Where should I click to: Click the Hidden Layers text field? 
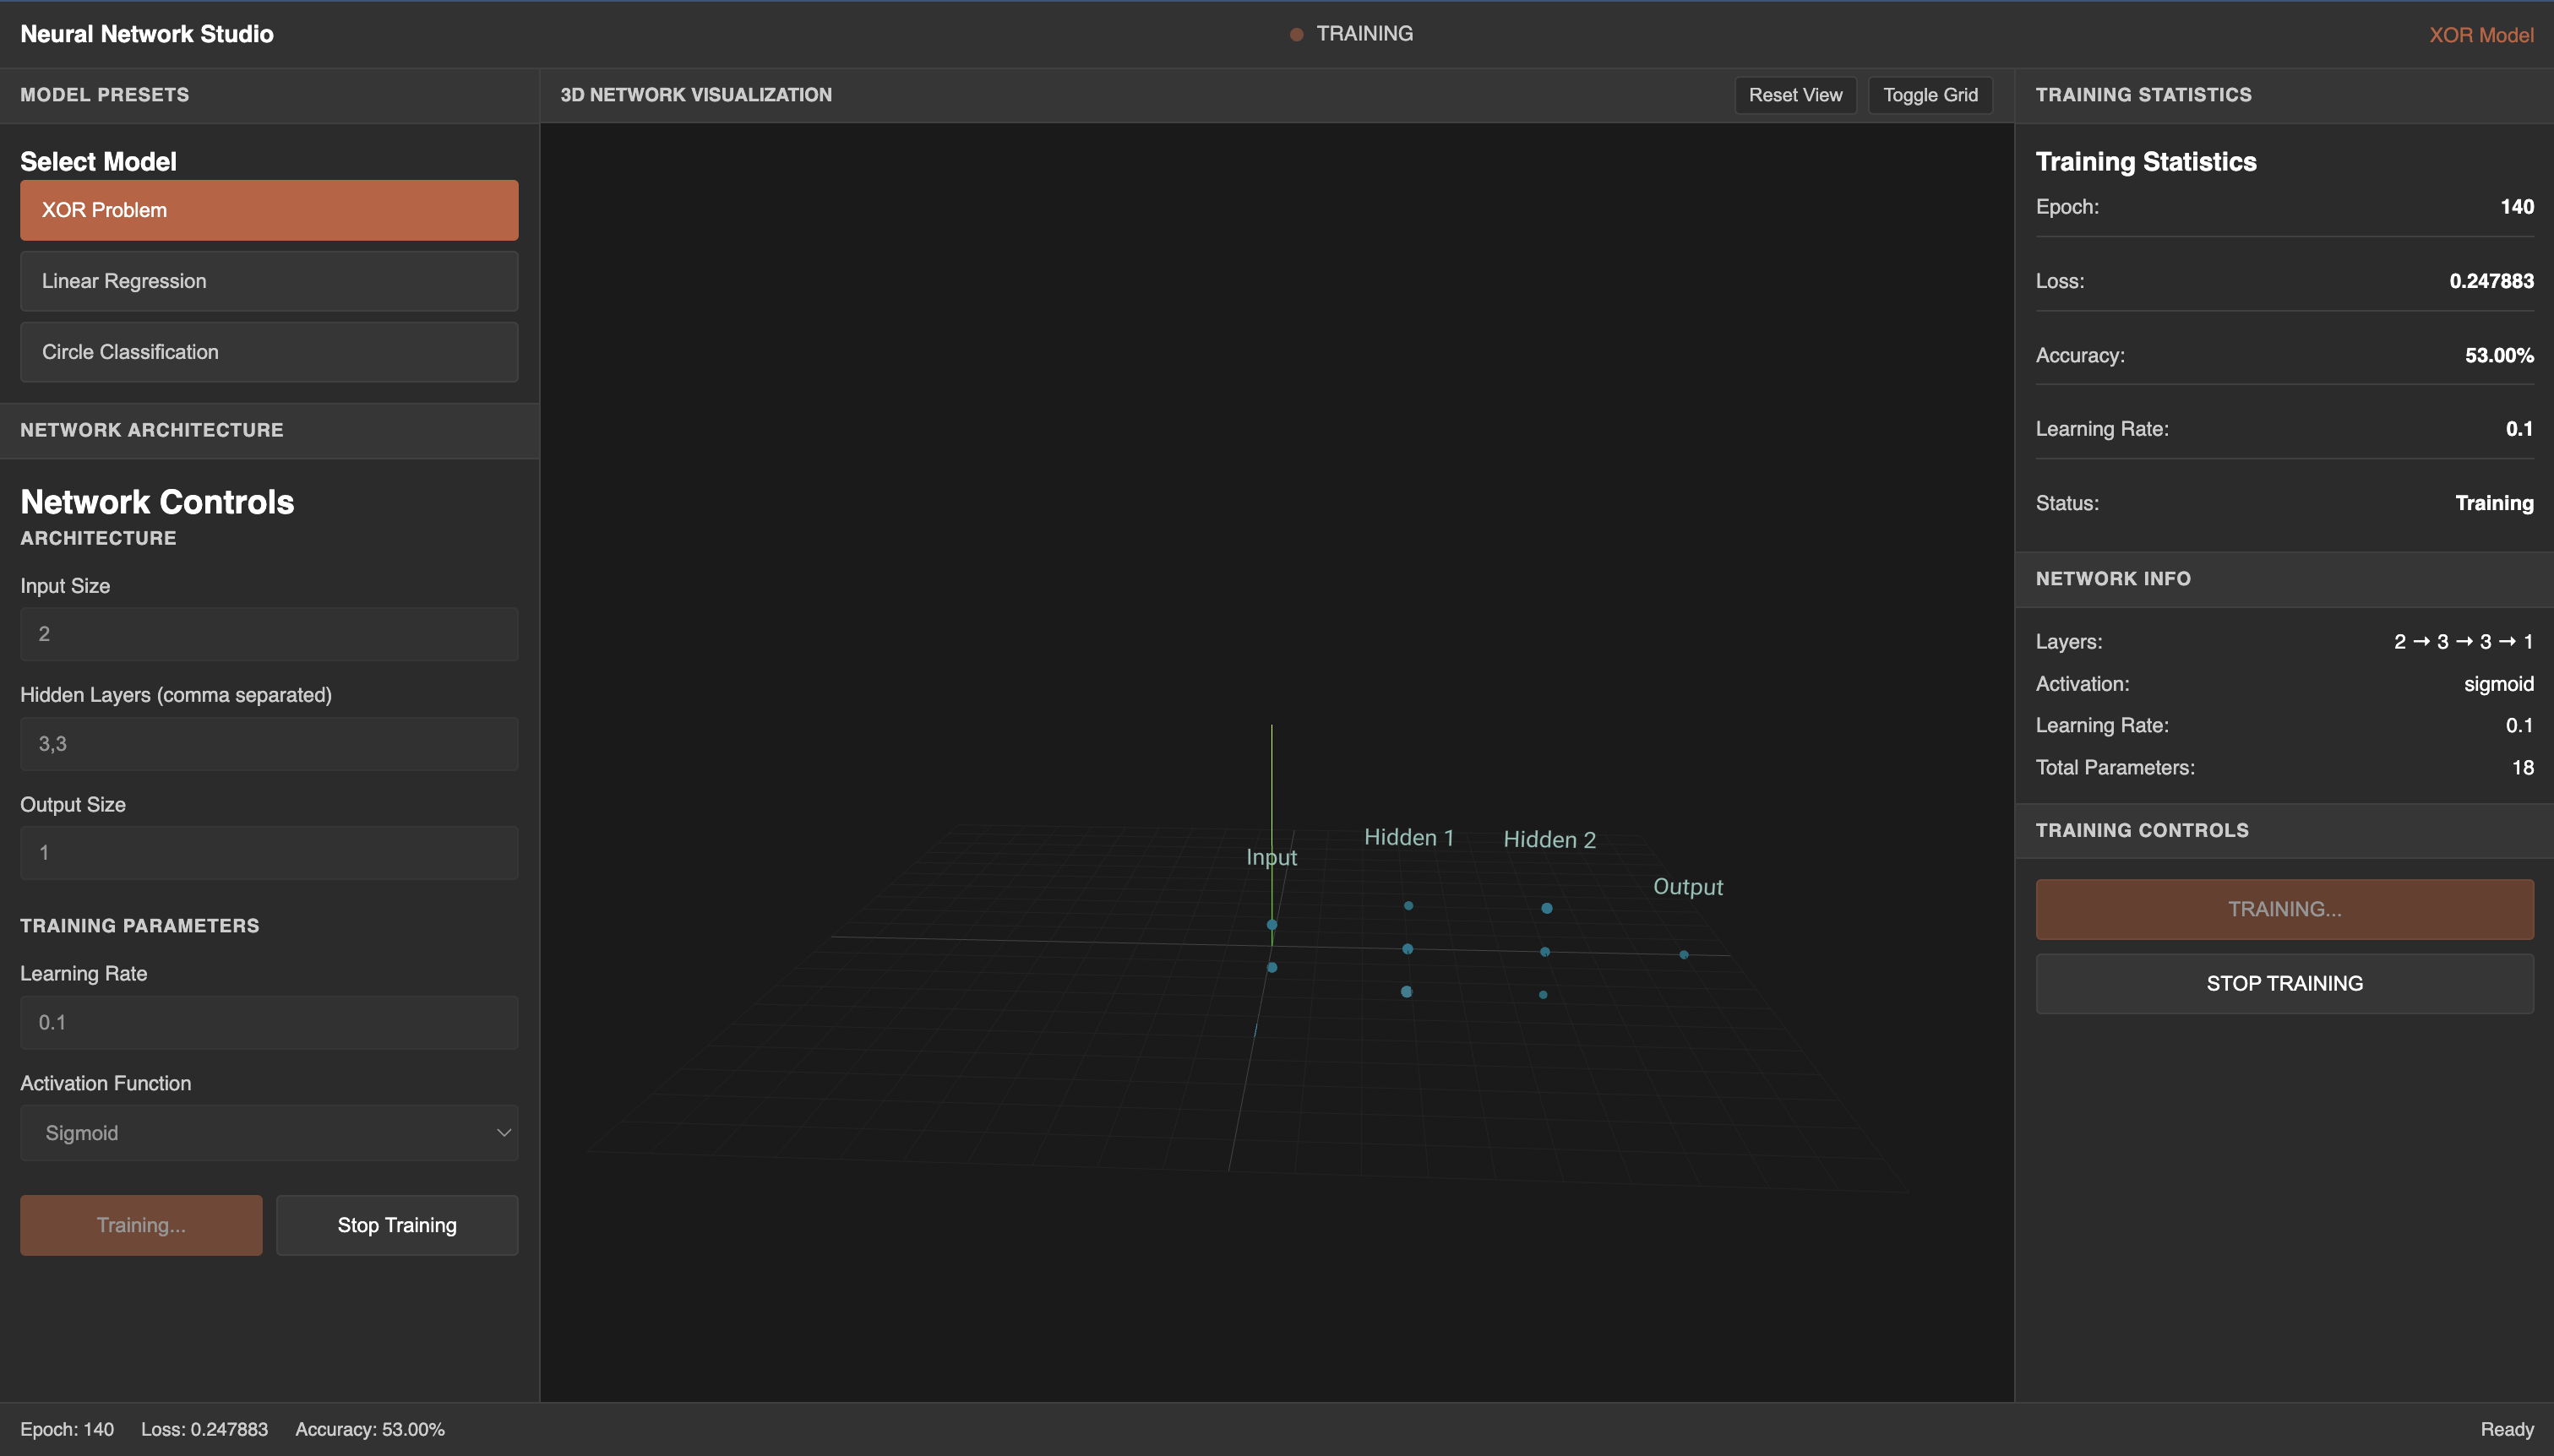267,743
